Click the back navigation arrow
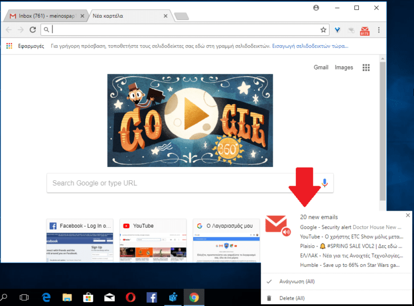Screen dimensions: 414x306 click(x=9, y=30)
